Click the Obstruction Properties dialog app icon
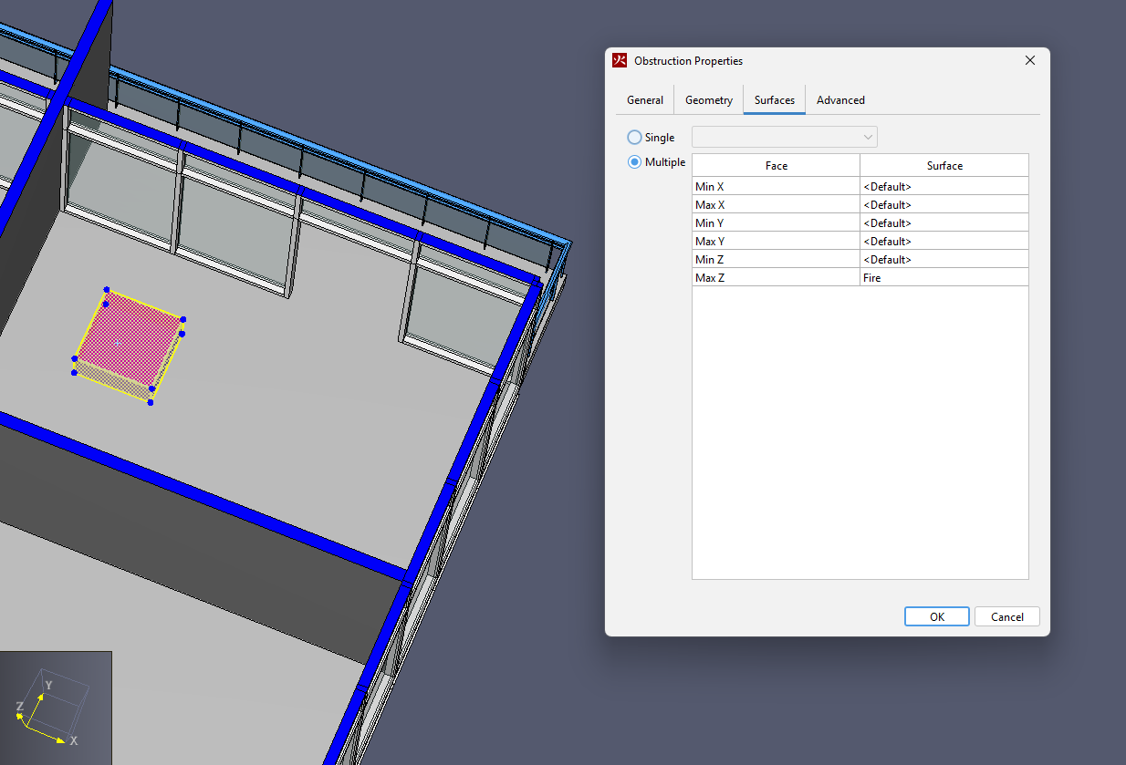This screenshot has height=765, width=1126. coord(620,61)
